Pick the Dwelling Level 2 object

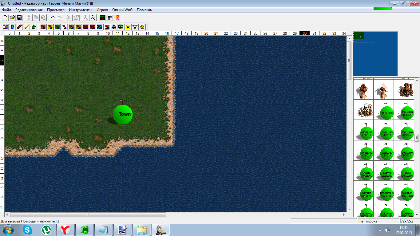click(x=363, y=130)
